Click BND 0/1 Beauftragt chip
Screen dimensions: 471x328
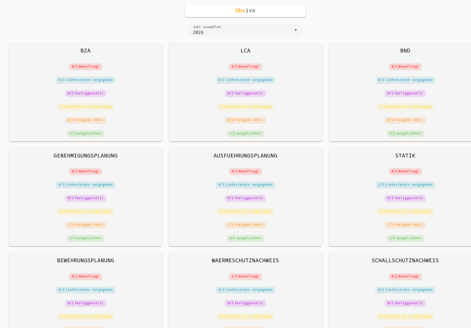click(x=405, y=67)
